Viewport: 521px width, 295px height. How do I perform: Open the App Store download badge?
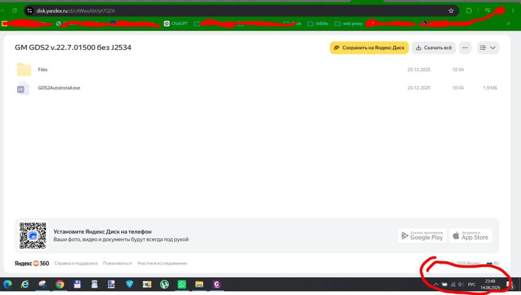click(470, 236)
